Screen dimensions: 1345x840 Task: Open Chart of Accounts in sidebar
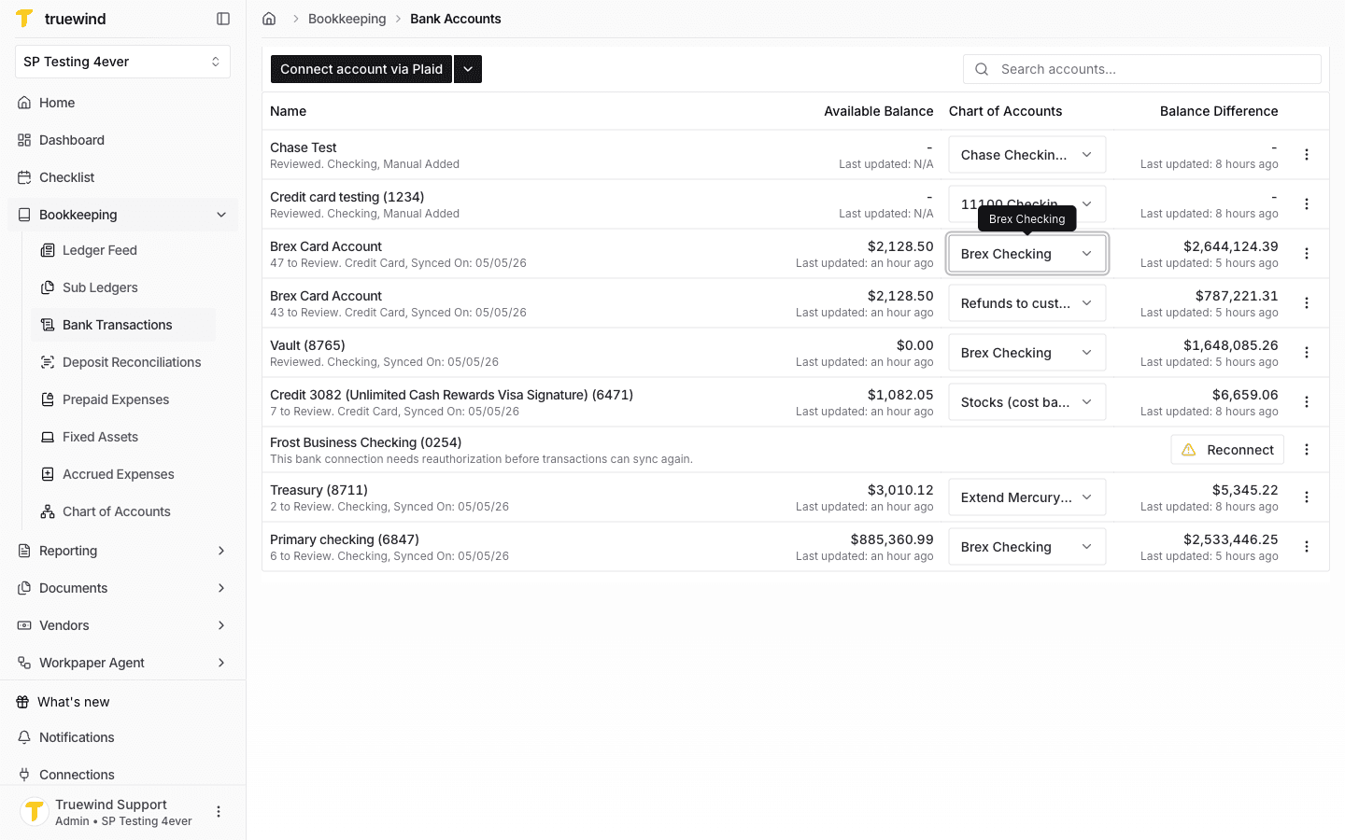pyautogui.click(x=122, y=511)
